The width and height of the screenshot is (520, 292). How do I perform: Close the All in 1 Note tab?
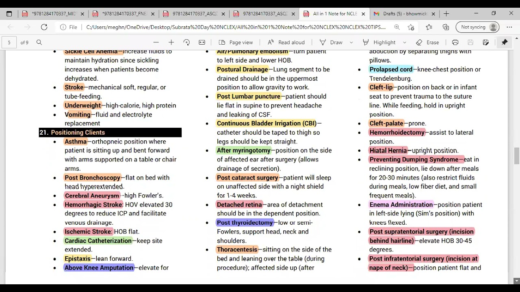(x=363, y=14)
